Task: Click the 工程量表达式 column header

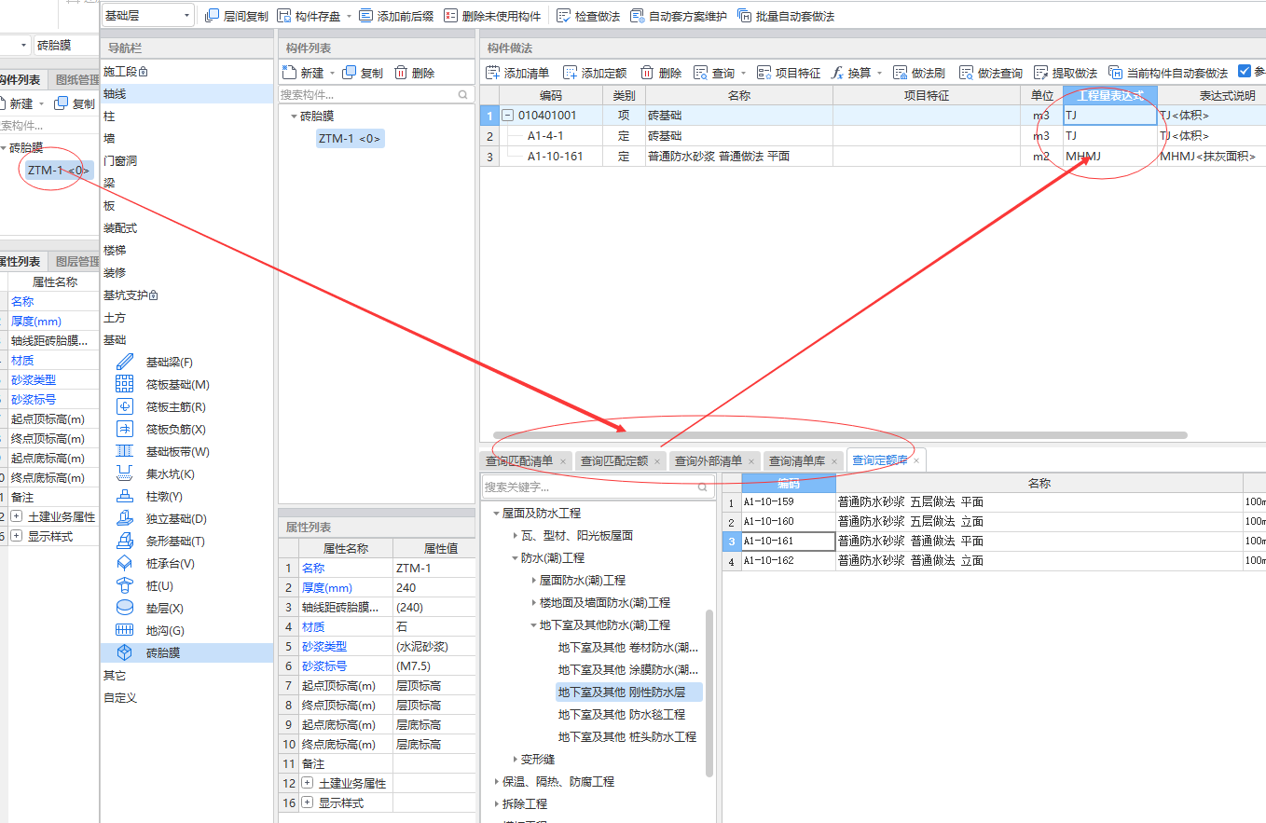Action: coord(1110,95)
